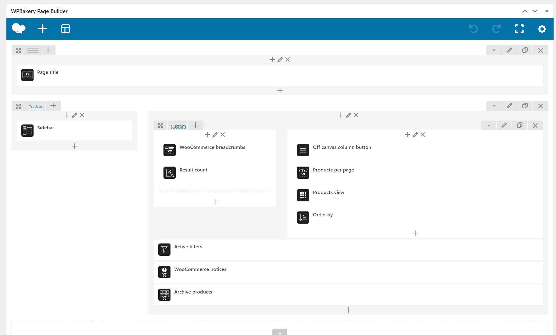Select the Products view label
The image size is (556, 335).
point(328,193)
